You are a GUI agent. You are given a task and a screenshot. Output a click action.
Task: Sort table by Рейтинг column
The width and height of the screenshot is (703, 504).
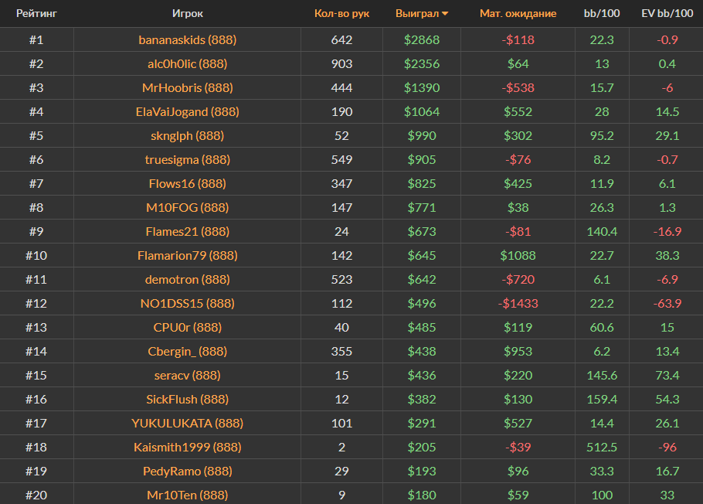(x=36, y=14)
